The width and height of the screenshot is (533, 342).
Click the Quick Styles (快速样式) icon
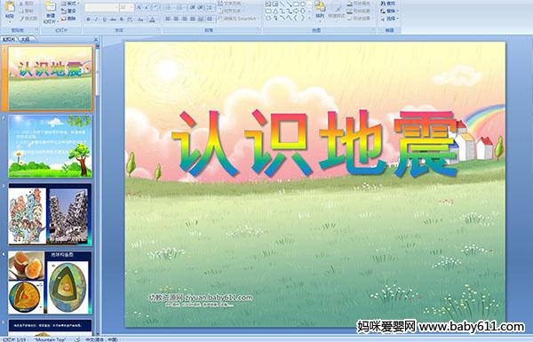click(x=337, y=7)
